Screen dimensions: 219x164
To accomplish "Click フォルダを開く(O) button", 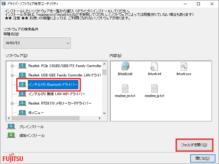I will (x=194, y=145).
